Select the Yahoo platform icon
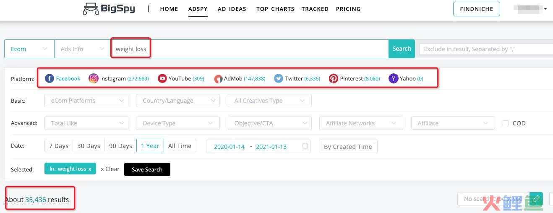The width and height of the screenshot is (553, 213). pyautogui.click(x=393, y=78)
